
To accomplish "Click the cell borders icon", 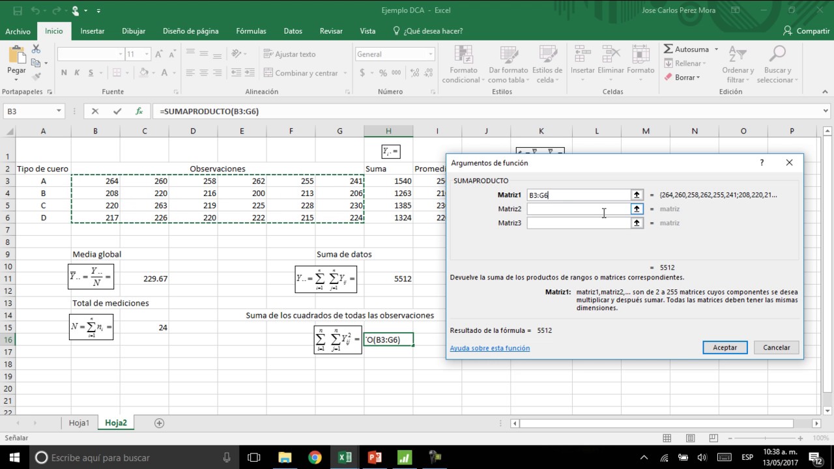I will 117,73.
